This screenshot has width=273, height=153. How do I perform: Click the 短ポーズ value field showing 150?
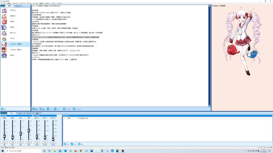[37, 143]
